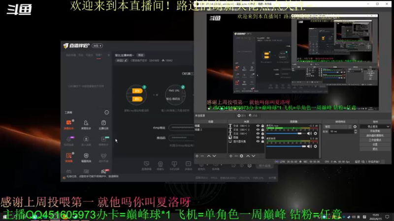Mute the microphone channel speaker icon
Viewport: 394px width, 221px height.
309,134
